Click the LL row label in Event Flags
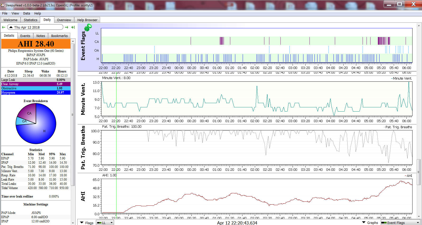The height and width of the screenshot is (225, 422). (x=97, y=33)
